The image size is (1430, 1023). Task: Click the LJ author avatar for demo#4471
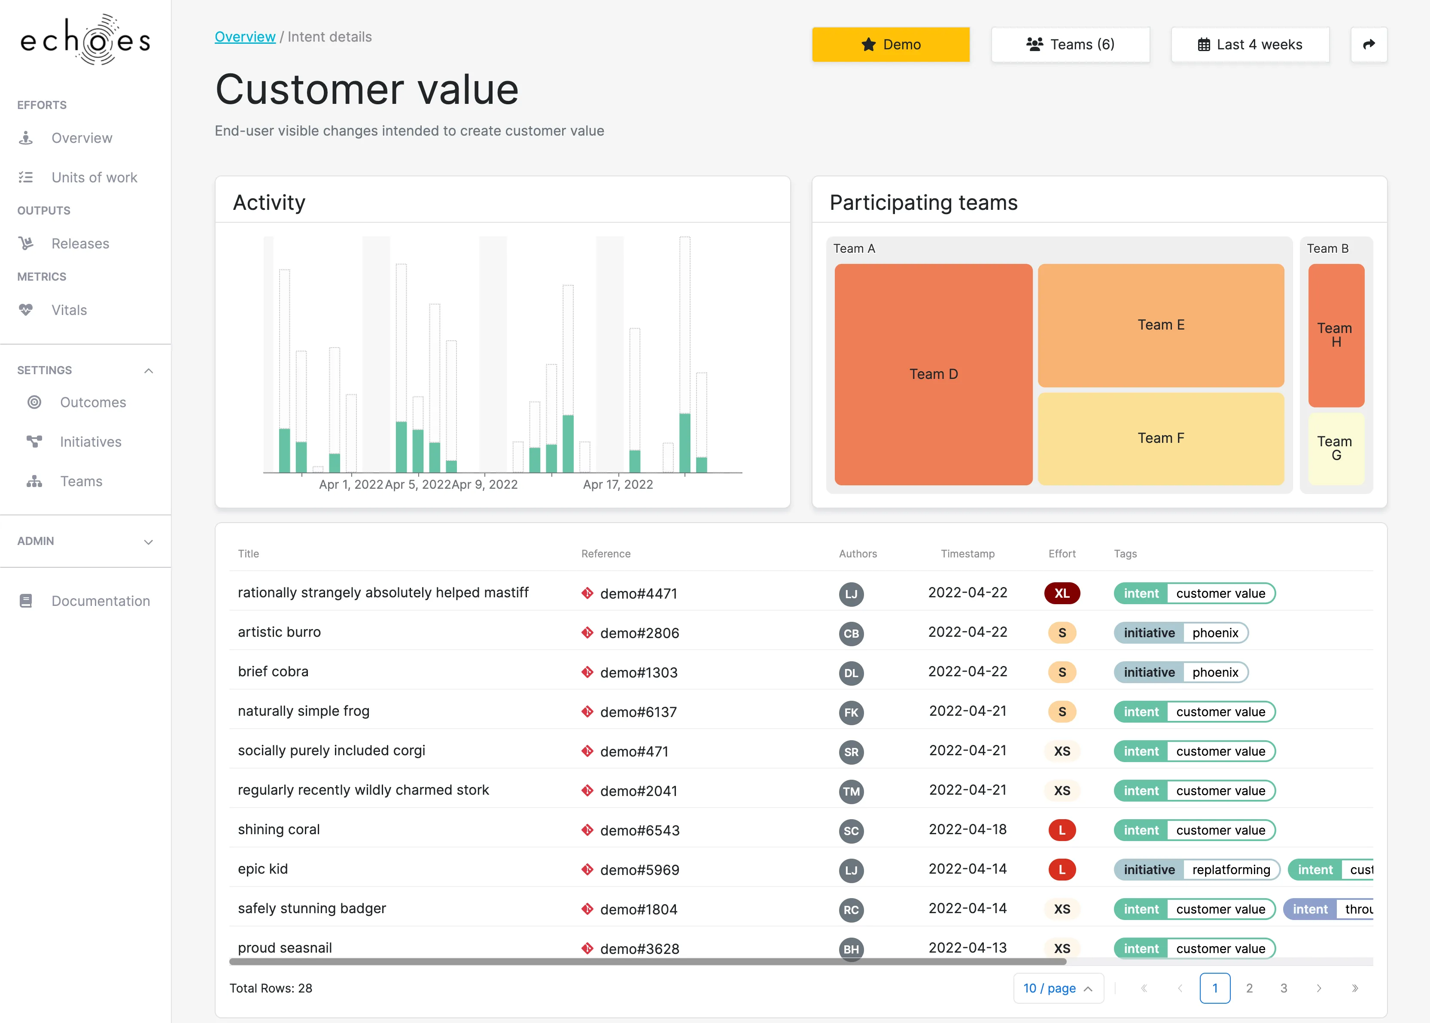click(x=851, y=594)
